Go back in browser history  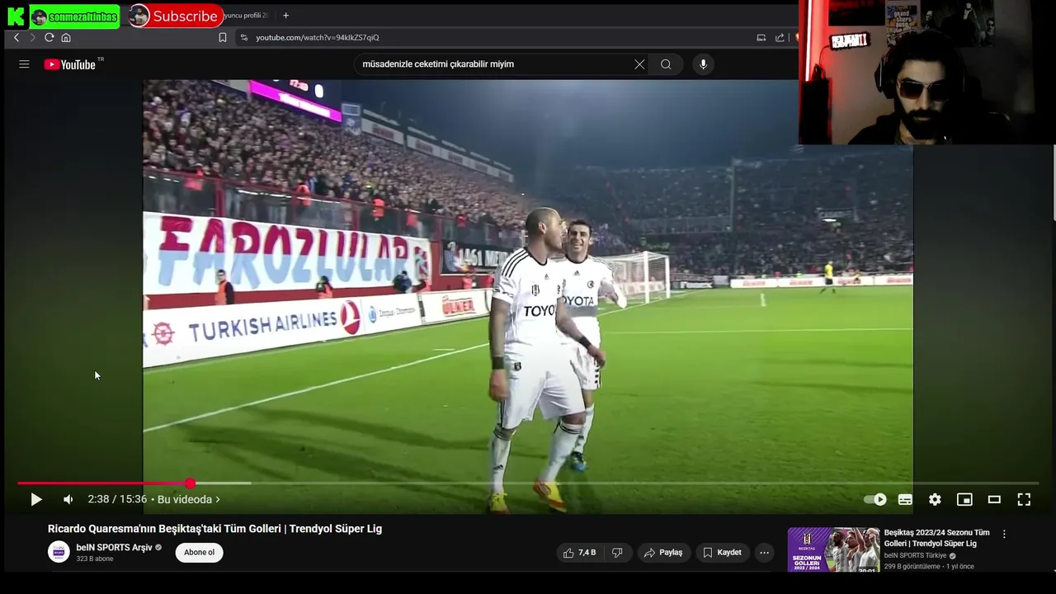click(16, 37)
